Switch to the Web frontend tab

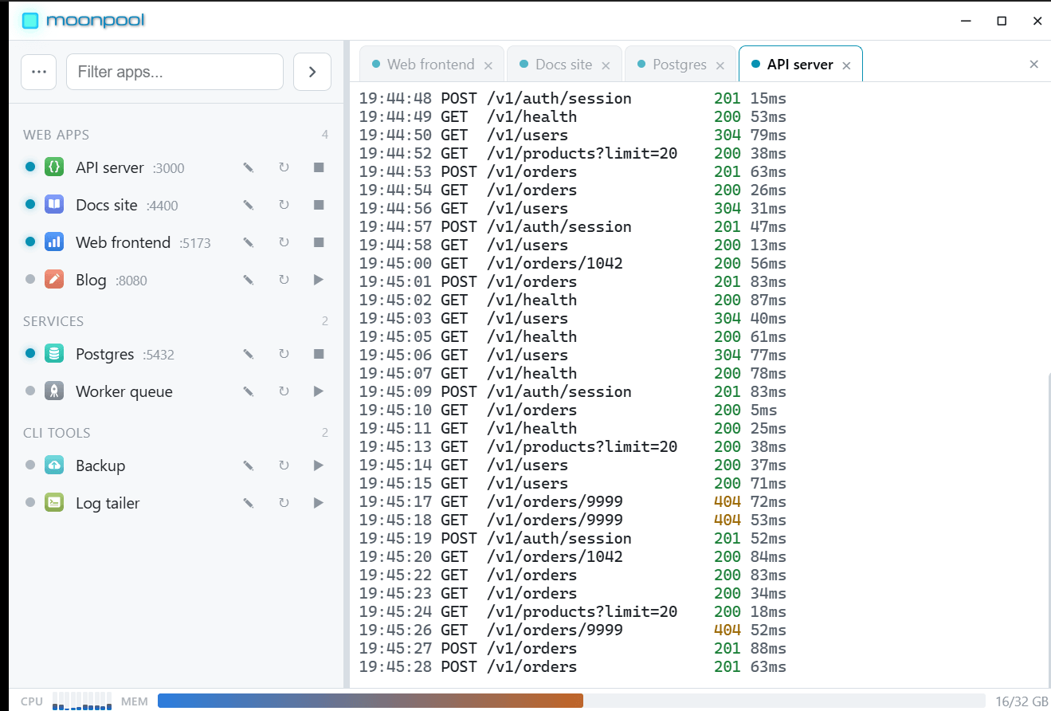[x=430, y=65]
